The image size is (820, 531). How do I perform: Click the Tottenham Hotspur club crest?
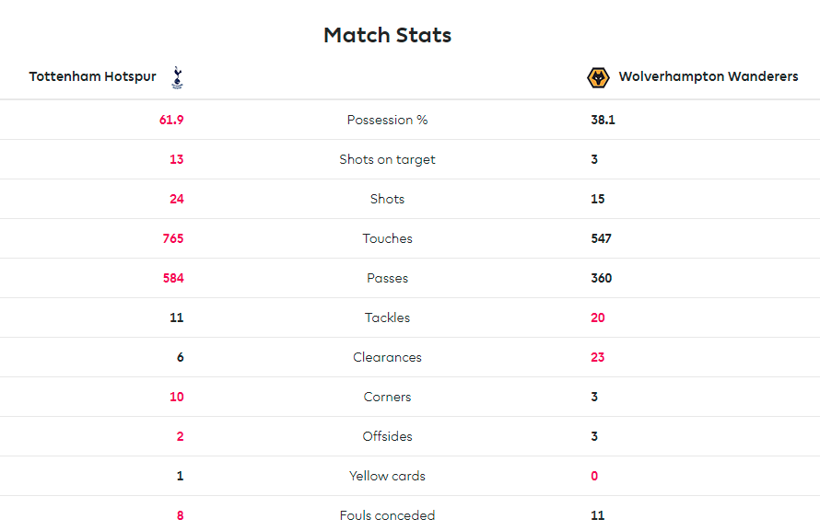point(177,77)
